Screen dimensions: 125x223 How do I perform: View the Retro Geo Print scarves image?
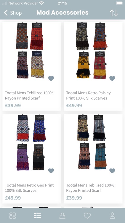pyautogui.click(x=31, y=143)
